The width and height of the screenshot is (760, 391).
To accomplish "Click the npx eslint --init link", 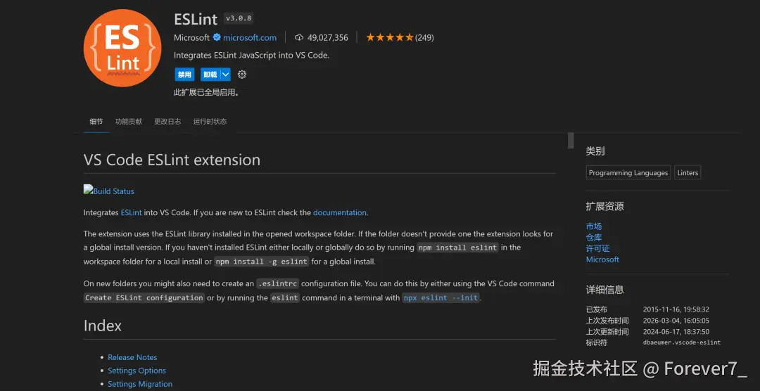I will (441, 297).
